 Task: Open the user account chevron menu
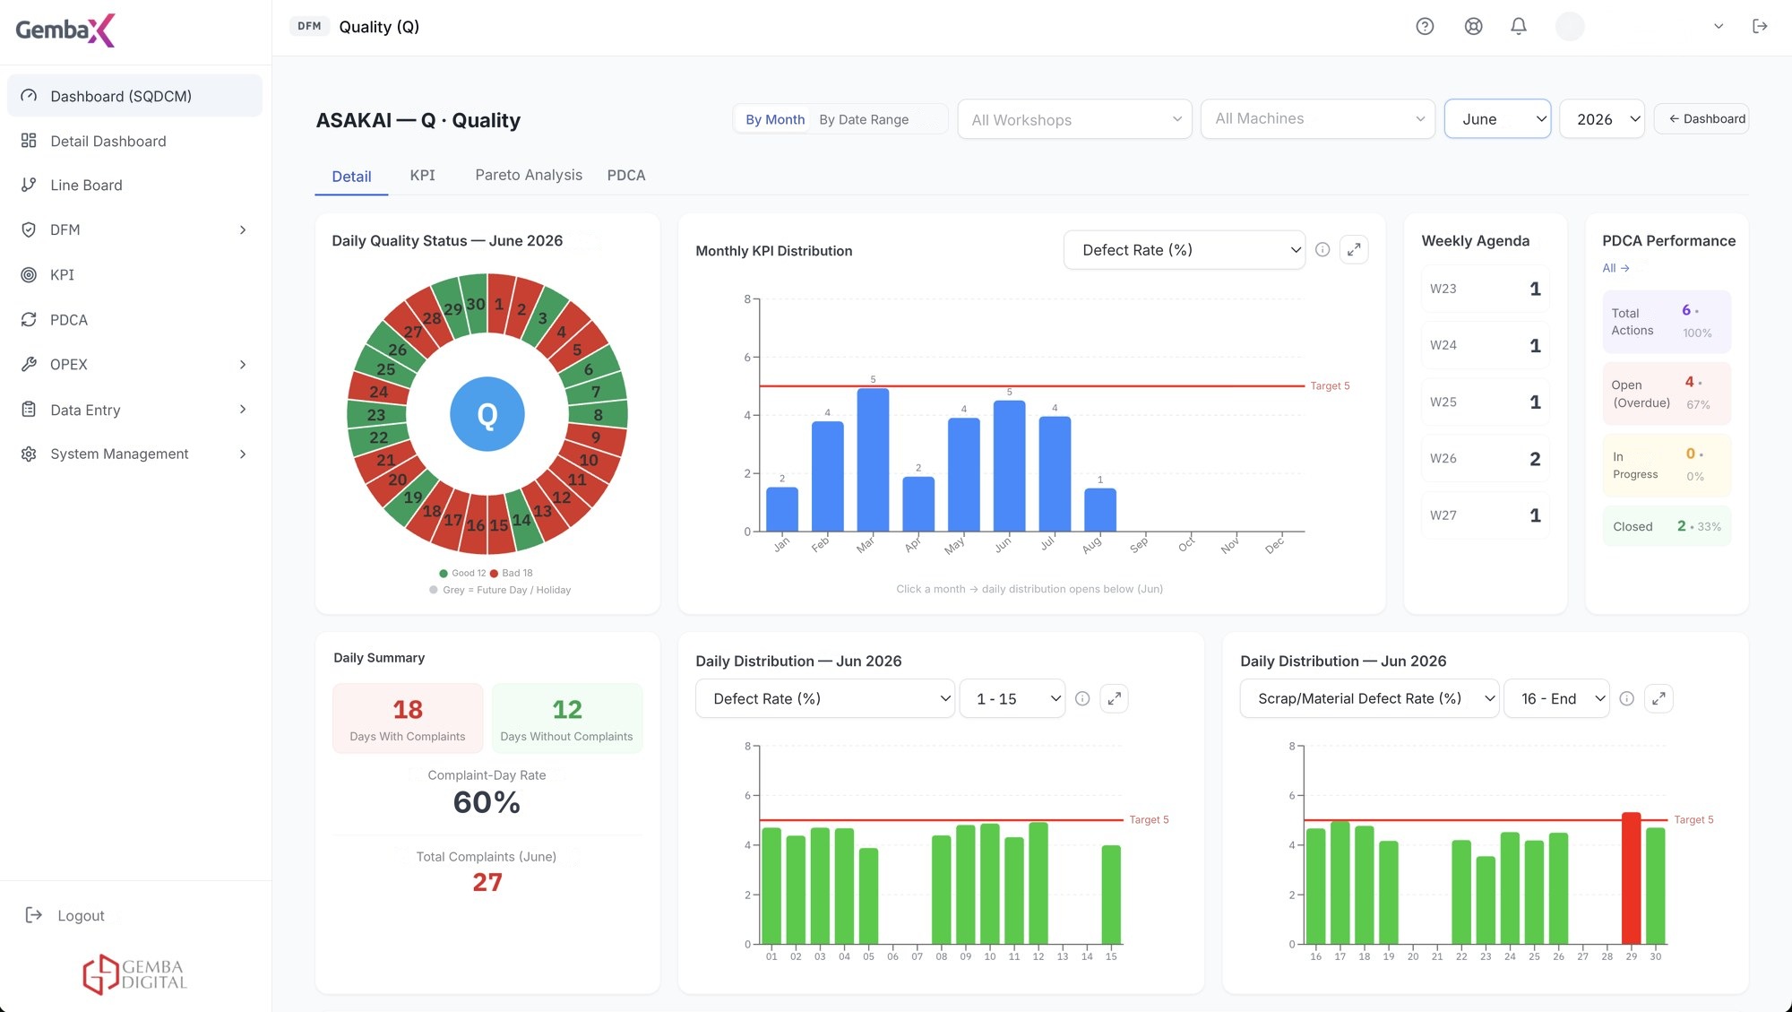tap(1719, 26)
